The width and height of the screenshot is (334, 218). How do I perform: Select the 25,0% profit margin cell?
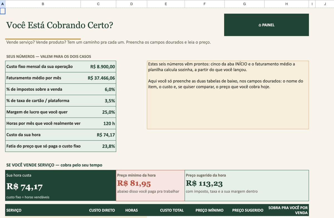click(x=98, y=112)
